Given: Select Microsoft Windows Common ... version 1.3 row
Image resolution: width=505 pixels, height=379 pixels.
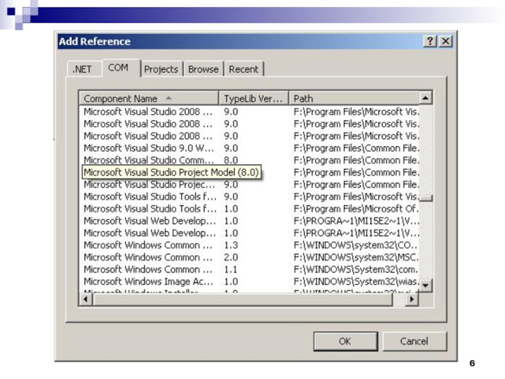Looking at the screenshot, I should pos(249,245).
